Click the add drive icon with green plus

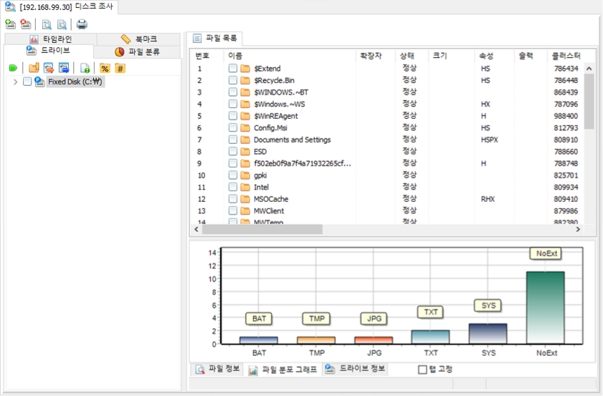coord(10,24)
